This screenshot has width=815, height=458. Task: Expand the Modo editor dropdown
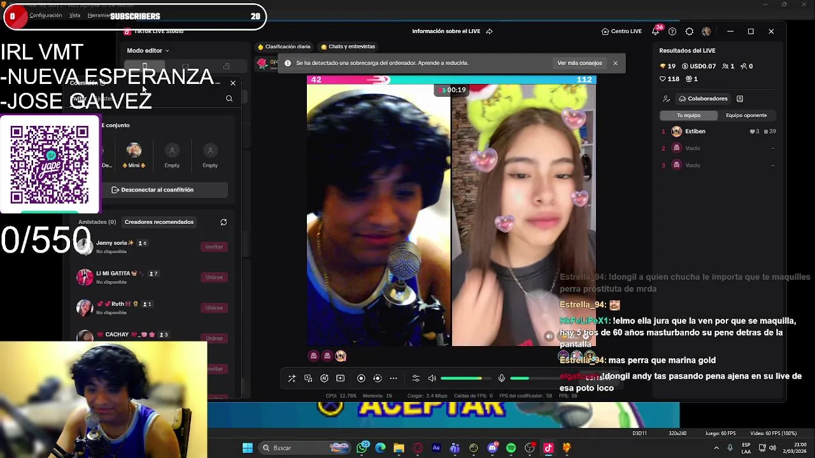click(148, 50)
